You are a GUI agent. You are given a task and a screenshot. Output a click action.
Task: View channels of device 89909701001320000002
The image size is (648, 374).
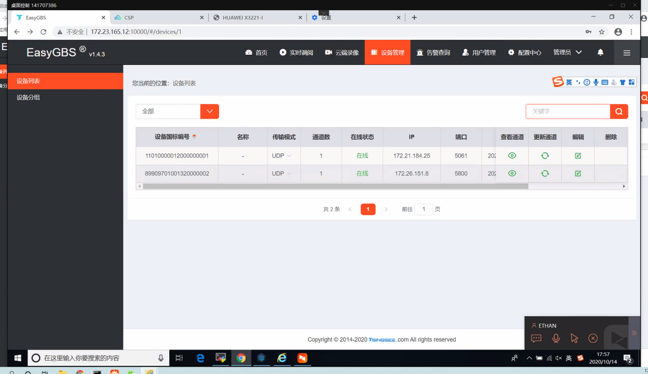tap(512, 173)
